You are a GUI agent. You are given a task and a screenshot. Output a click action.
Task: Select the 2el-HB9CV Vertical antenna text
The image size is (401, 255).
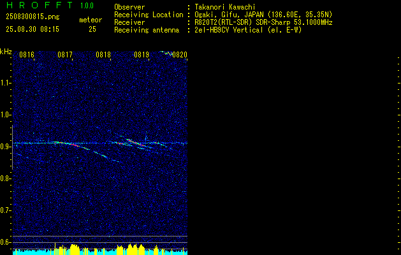[x=248, y=30]
